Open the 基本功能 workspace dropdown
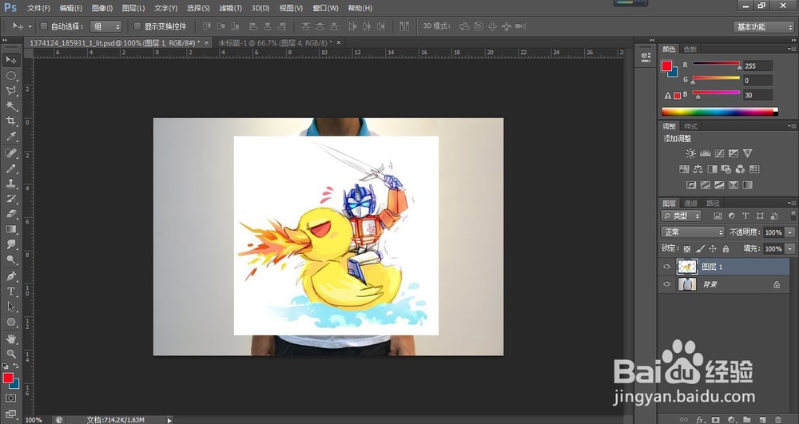This screenshot has height=424, width=799. coord(763,27)
